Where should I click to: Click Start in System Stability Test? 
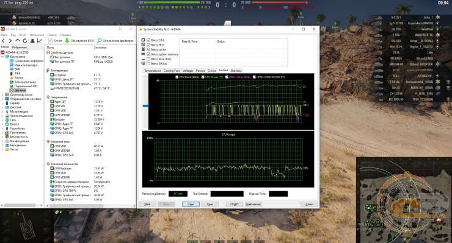coord(147,204)
